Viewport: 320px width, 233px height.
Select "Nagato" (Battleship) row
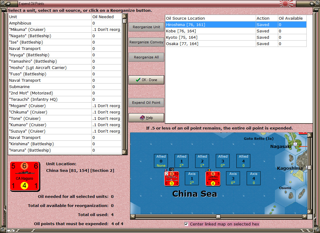pos(65,36)
